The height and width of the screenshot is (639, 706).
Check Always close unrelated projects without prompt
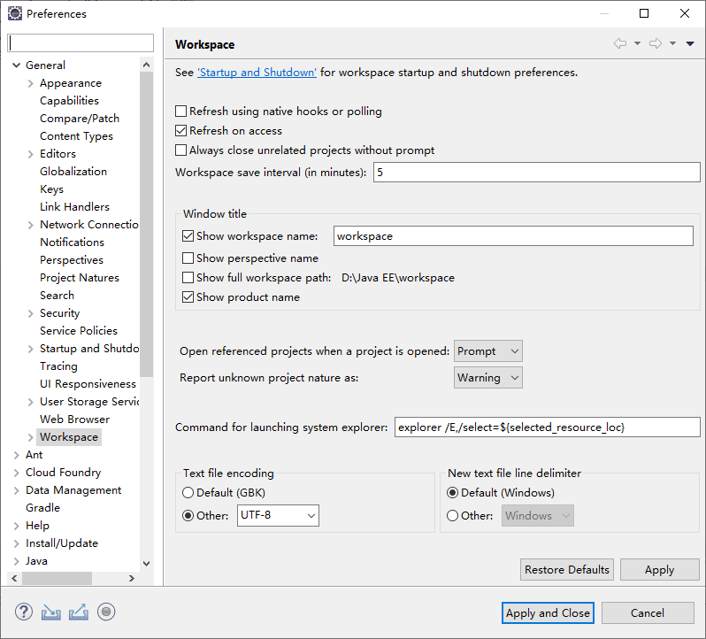(x=181, y=150)
